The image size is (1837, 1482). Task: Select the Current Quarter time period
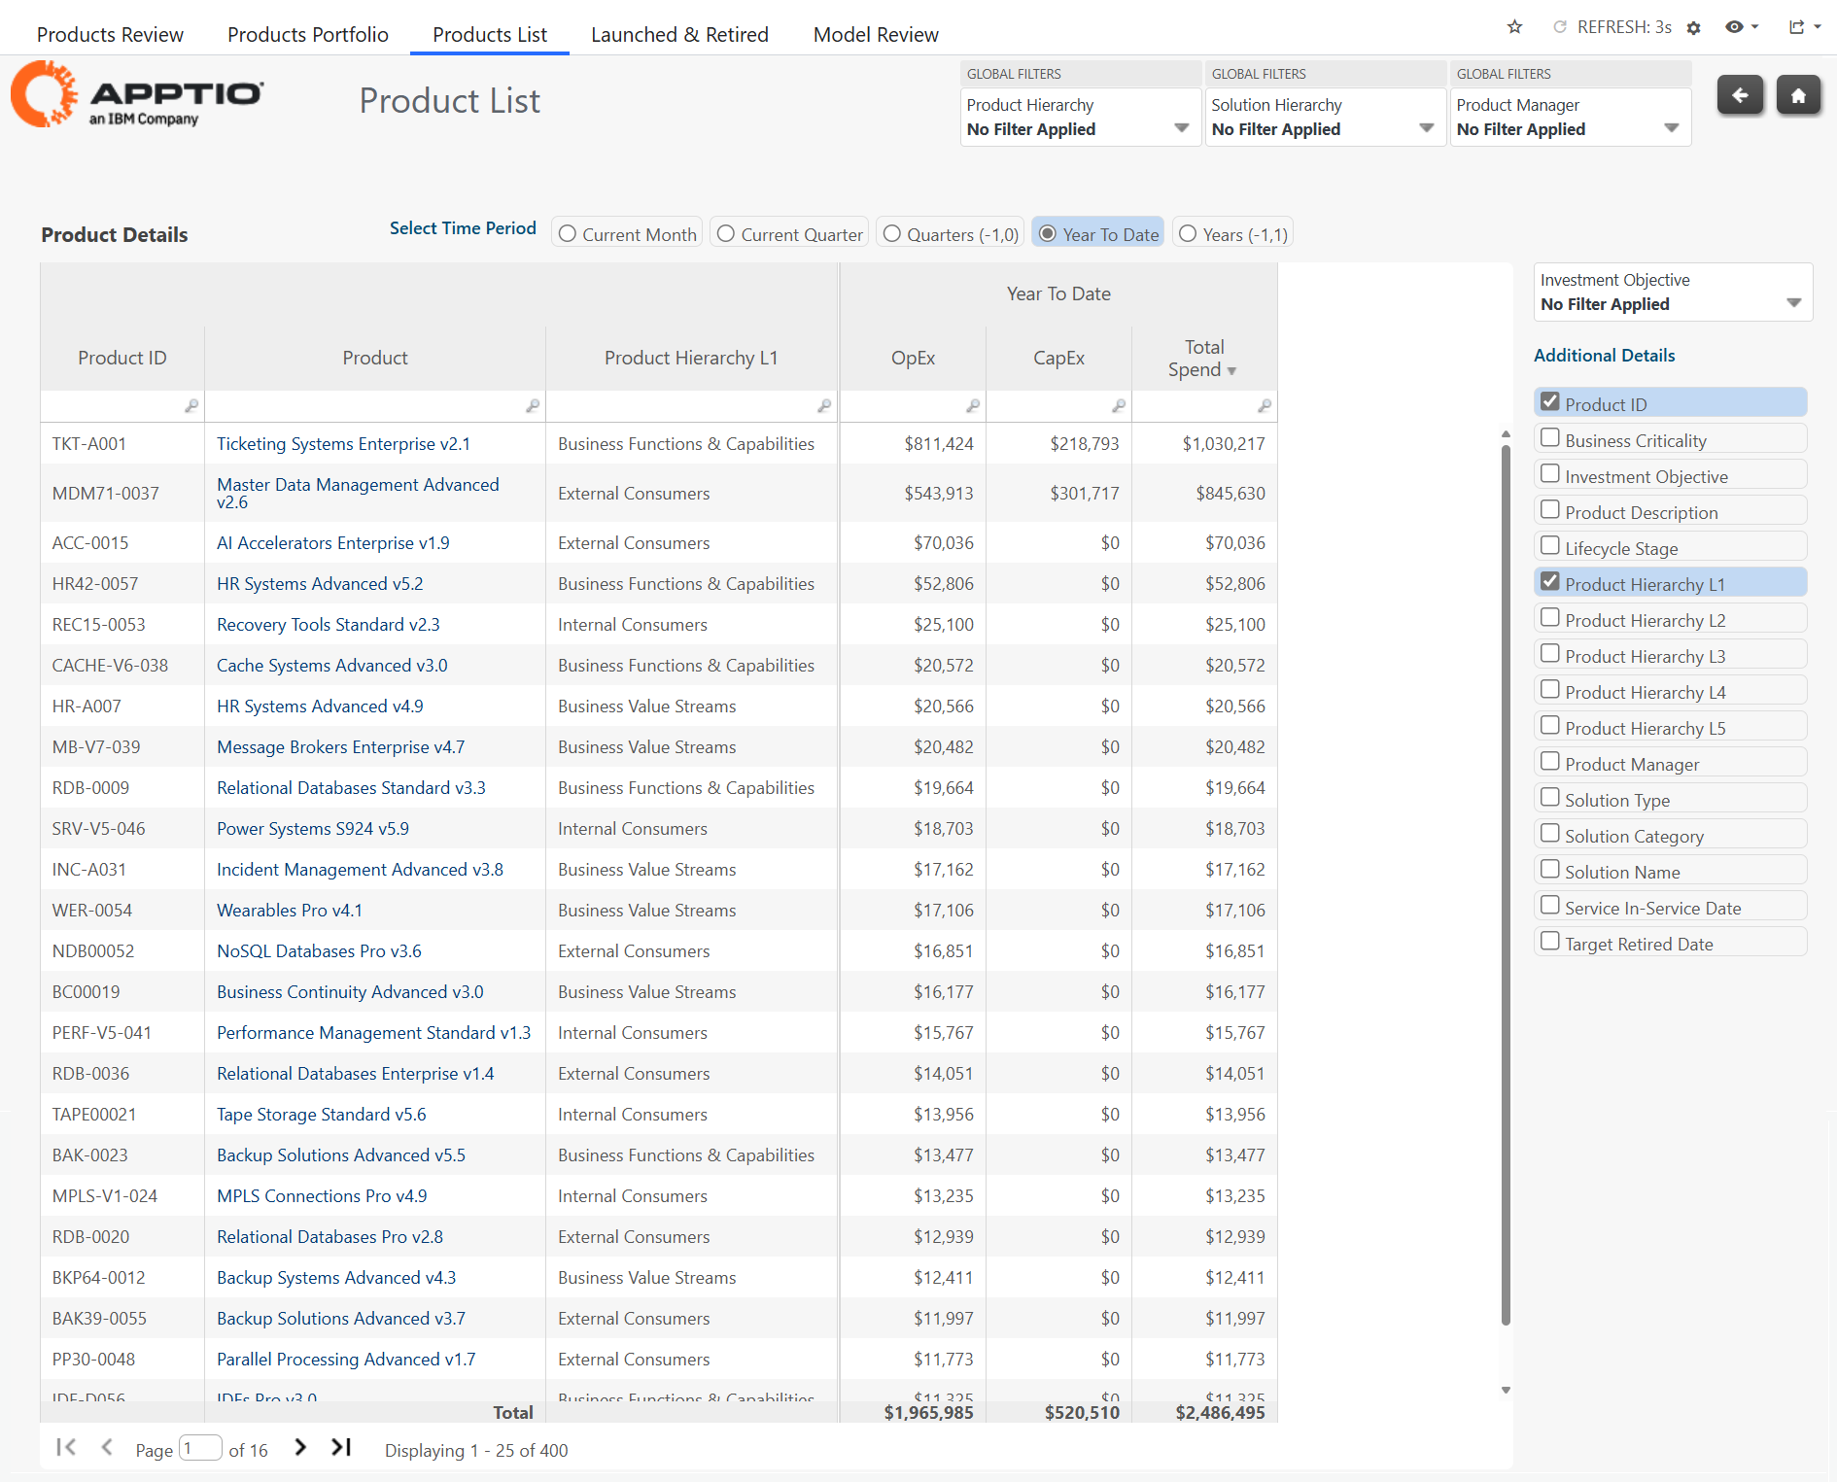pos(726,234)
